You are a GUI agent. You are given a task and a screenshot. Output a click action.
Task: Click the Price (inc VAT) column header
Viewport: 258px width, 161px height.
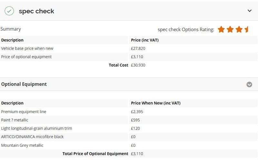[145, 40]
